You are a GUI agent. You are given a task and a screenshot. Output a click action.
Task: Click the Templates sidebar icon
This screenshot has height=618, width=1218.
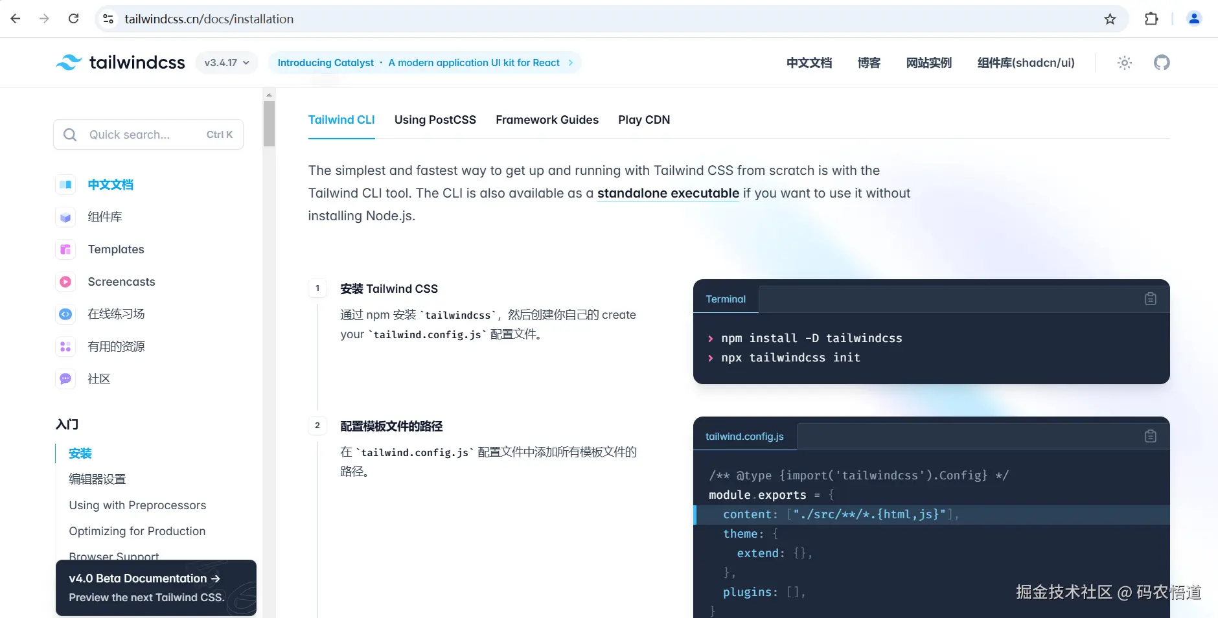(65, 249)
